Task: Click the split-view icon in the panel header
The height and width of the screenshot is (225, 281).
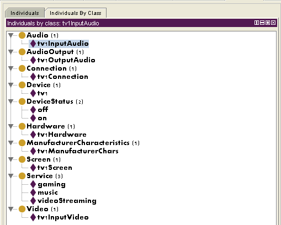Action: coord(256,23)
